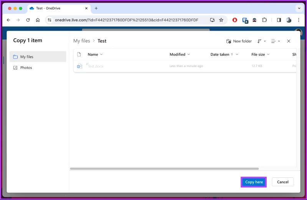The width and height of the screenshot is (307, 200).
Task: Open the Chrome profile avatar
Action: (x=289, y=20)
